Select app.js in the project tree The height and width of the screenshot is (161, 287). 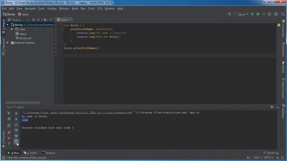[21, 34]
